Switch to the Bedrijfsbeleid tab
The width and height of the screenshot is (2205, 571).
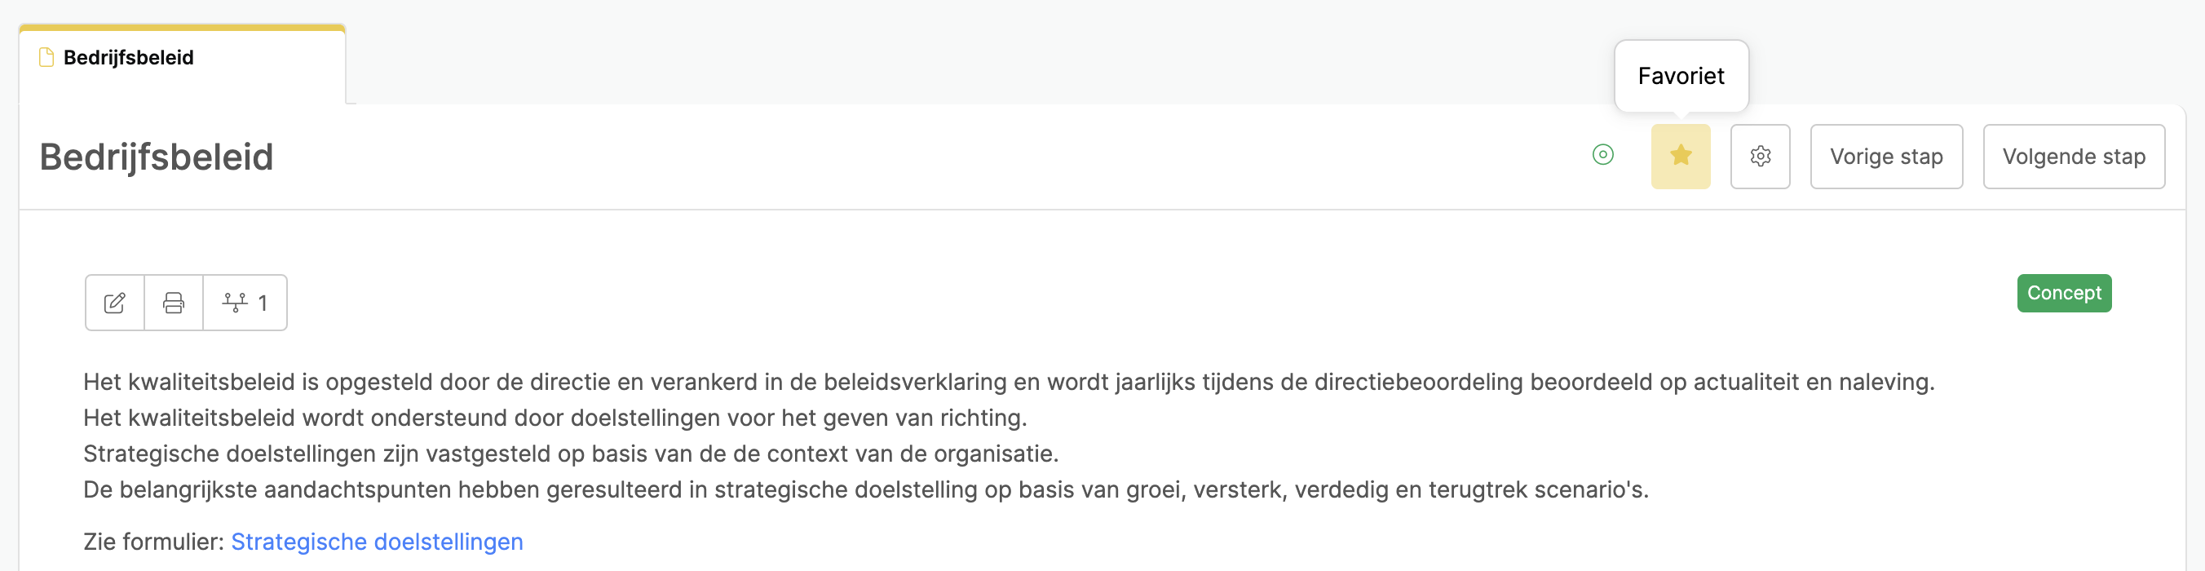click(x=183, y=58)
